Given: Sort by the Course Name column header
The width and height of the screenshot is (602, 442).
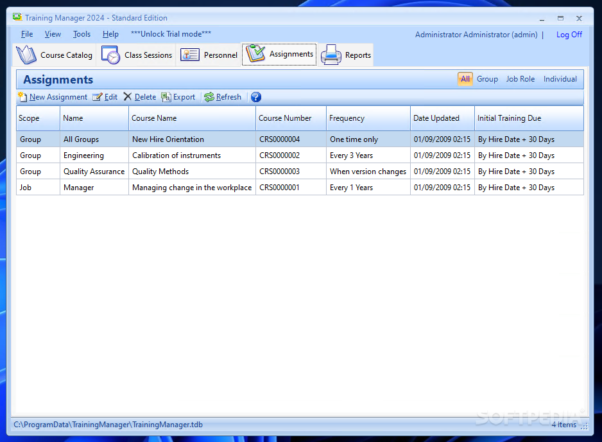Looking at the screenshot, I should pos(192,118).
